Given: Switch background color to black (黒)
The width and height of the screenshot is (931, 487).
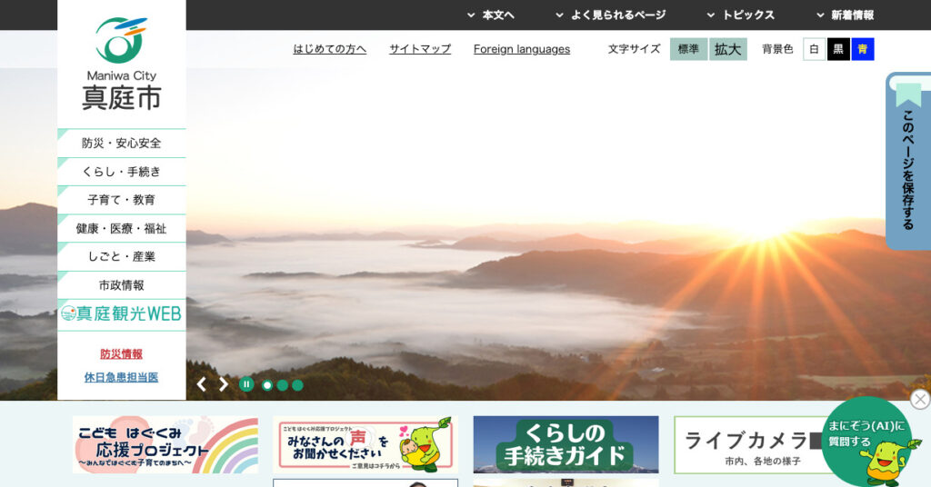Looking at the screenshot, I should [838, 49].
